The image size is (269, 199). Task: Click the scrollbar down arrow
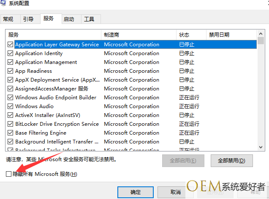(x=261, y=147)
